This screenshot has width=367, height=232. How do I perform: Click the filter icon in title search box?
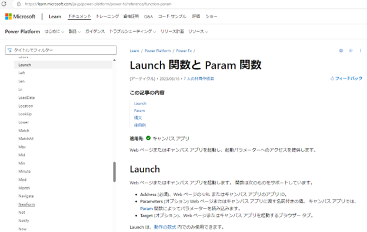(x=9, y=50)
